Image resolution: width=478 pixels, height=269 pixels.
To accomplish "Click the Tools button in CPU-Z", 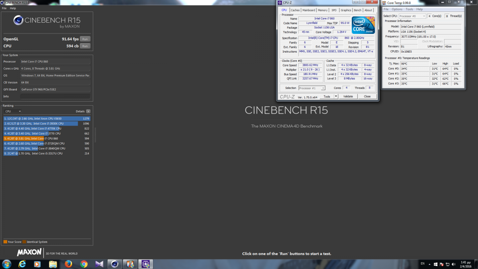I will coord(327,96).
